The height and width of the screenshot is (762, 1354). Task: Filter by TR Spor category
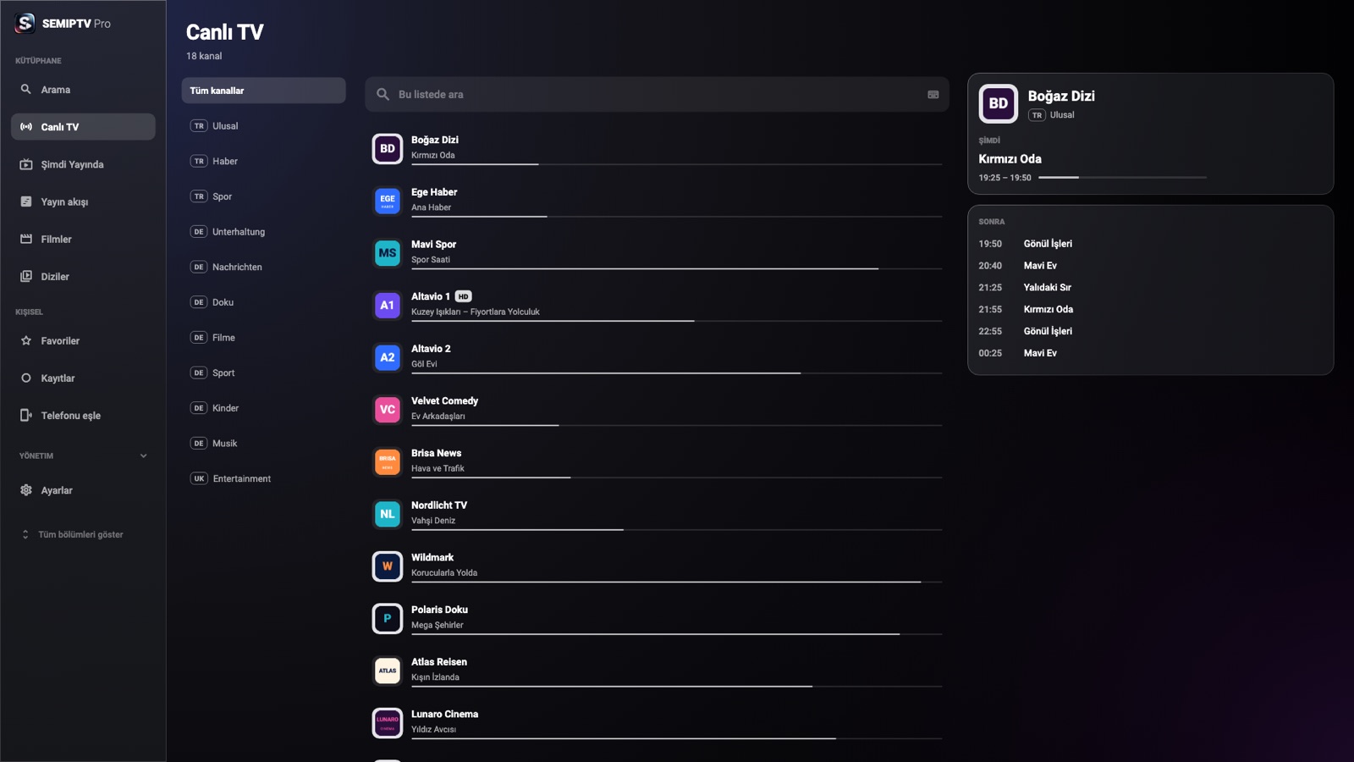[x=263, y=196]
